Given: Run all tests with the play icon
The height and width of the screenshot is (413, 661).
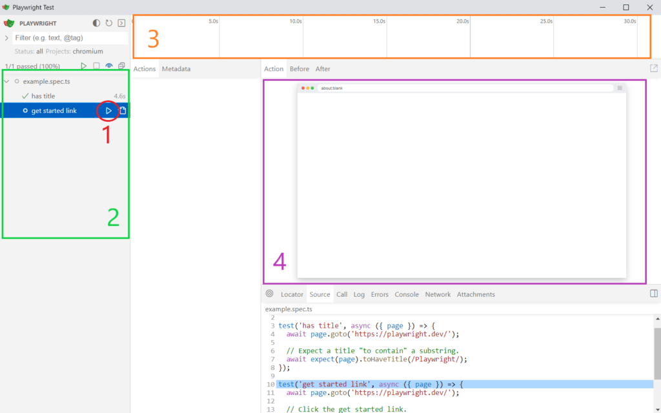Looking at the screenshot, I should point(83,66).
